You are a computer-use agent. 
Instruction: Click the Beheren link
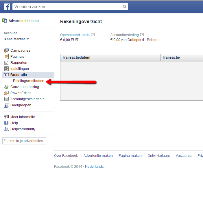point(154,40)
